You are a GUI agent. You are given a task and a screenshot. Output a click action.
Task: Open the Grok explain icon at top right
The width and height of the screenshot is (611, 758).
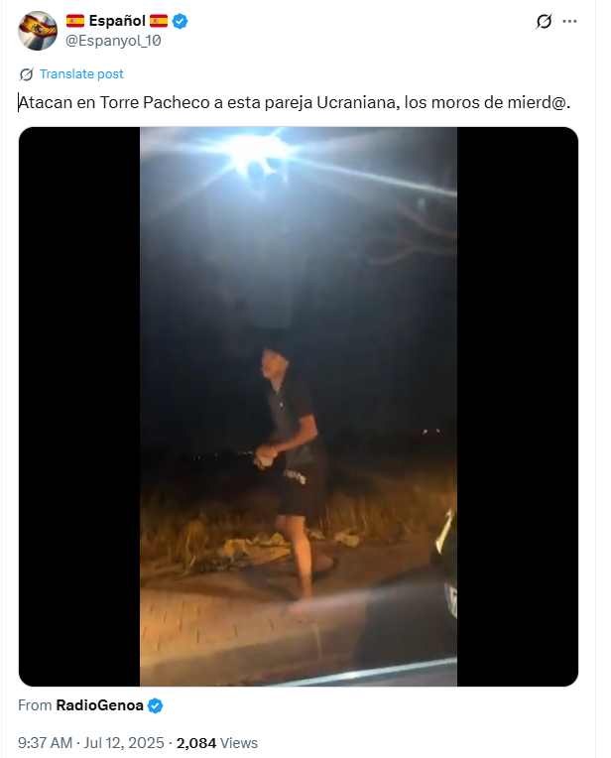[x=544, y=21]
